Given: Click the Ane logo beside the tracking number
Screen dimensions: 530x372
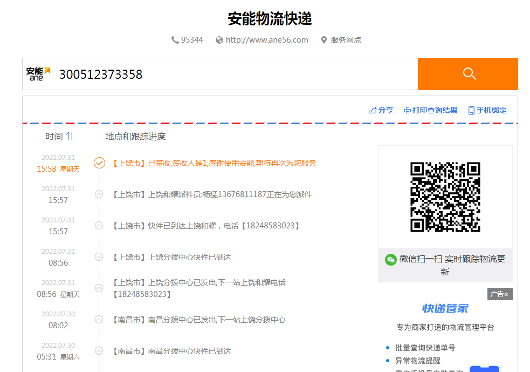Looking at the screenshot, I should pyautogui.click(x=38, y=74).
